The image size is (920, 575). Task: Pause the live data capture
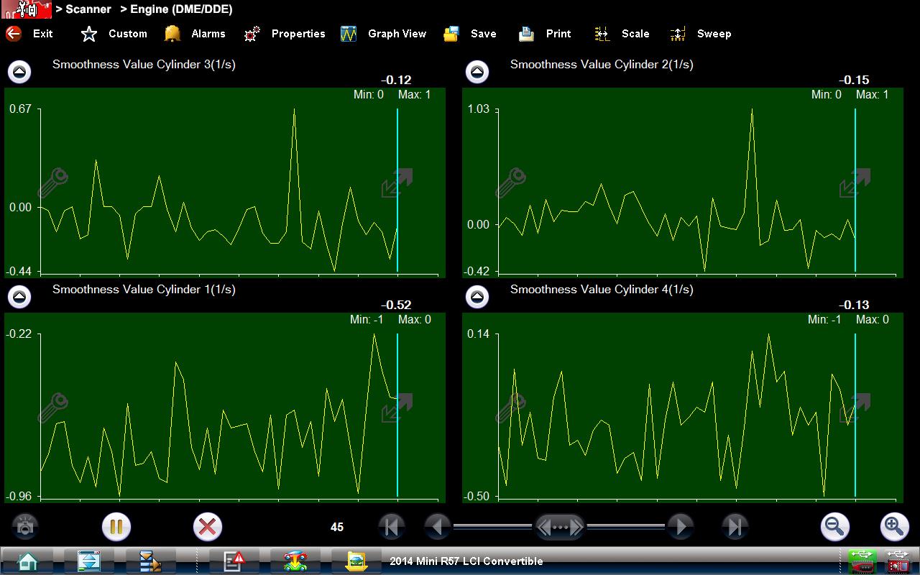point(116,527)
